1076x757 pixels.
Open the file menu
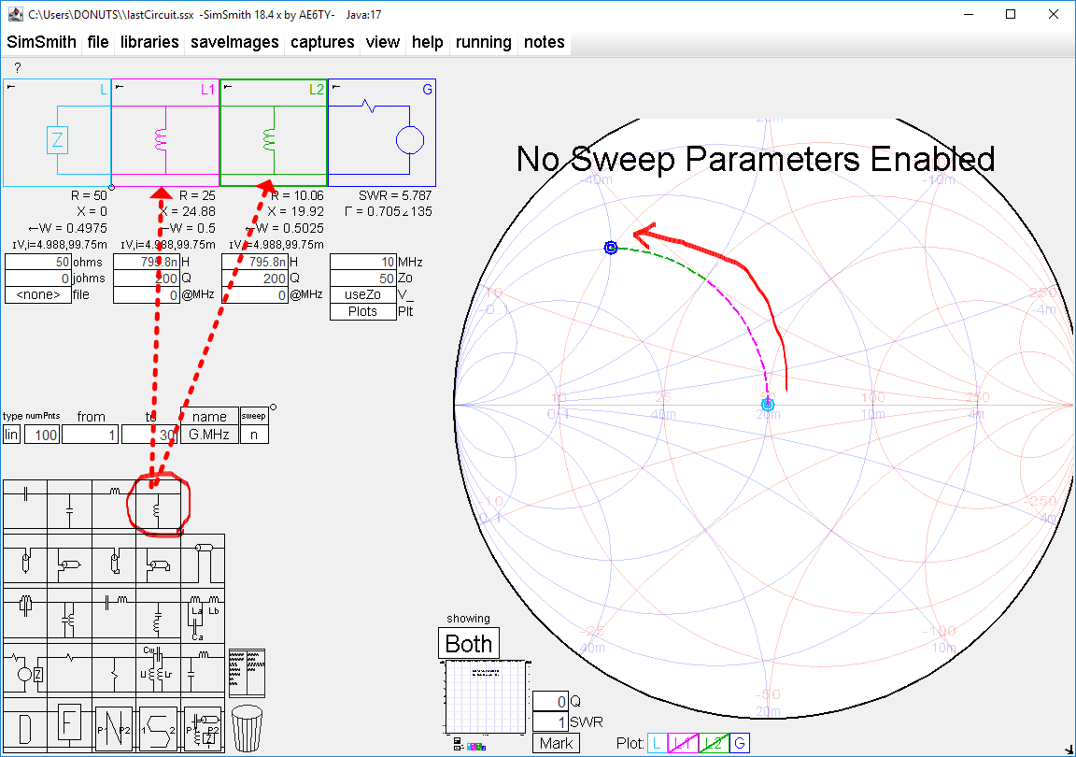pyautogui.click(x=98, y=42)
